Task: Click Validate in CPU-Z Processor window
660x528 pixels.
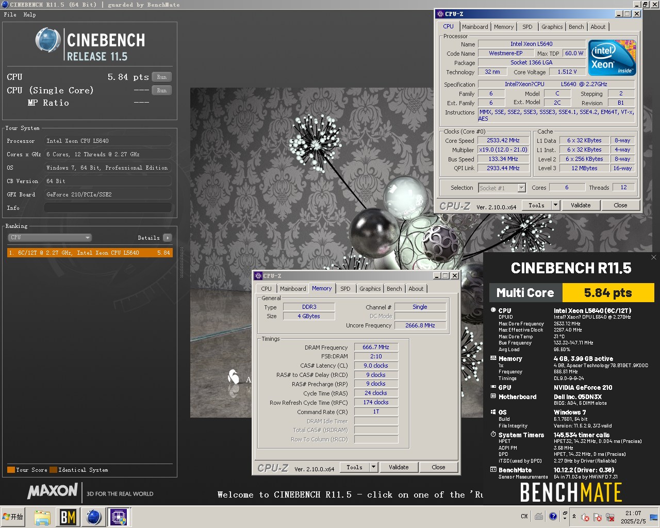Action: (x=581, y=205)
